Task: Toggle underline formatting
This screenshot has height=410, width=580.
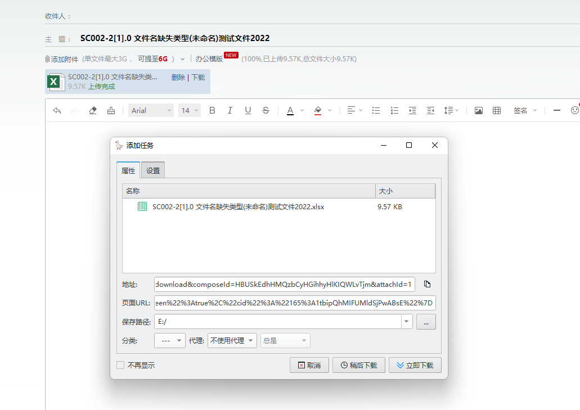Action: 248,110
